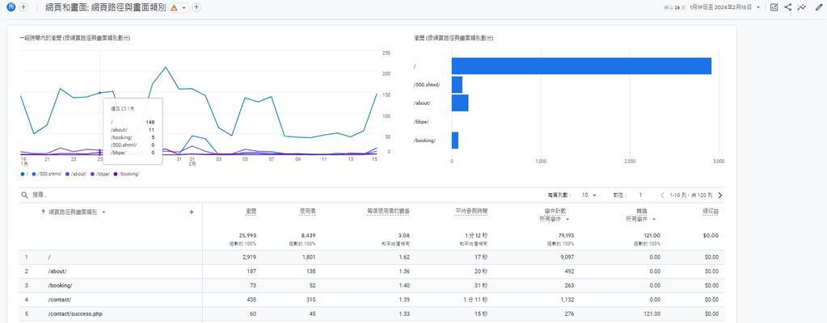Sort by views per user column header
This screenshot has width=827, height=323.
pyautogui.click(x=389, y=211)
